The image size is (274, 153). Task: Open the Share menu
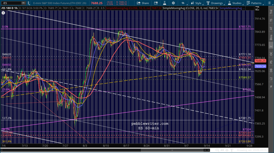coord(143,3)
